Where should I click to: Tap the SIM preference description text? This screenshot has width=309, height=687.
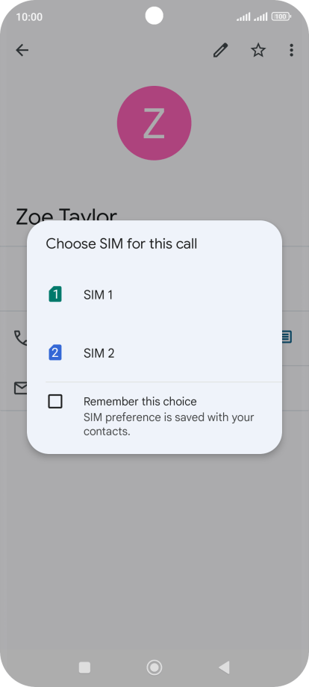coord(169,424)
